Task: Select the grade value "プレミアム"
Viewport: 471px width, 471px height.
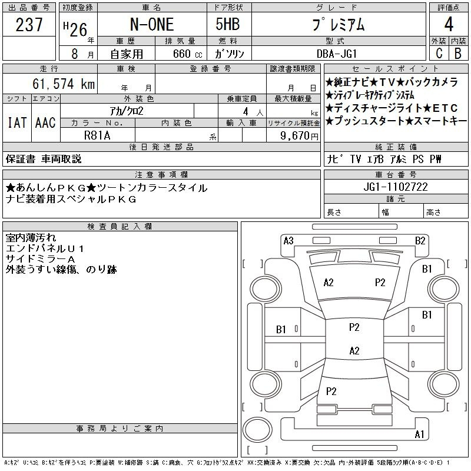Action: 339,24
